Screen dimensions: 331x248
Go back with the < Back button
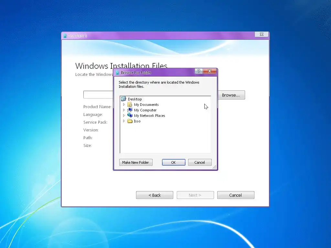point(155,195)
